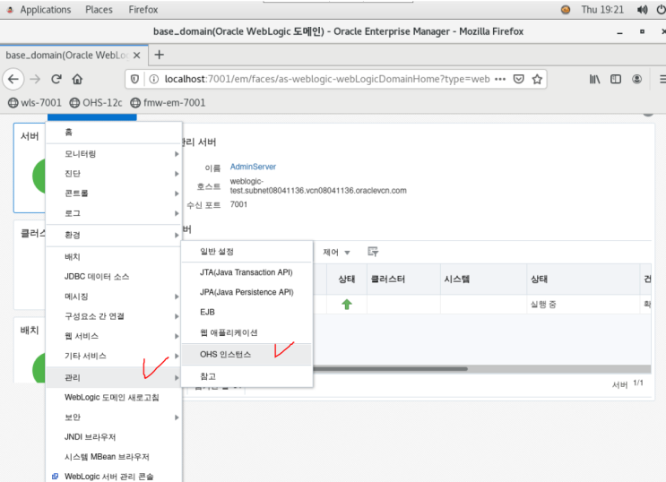Open the OHS-12c bookmark
The image size is (666, 482).
click(x=96, y=103)
